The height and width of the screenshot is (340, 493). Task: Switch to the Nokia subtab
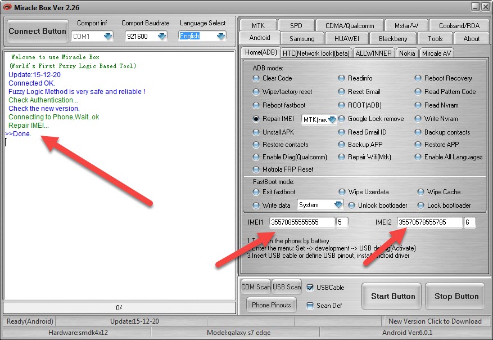click(407, 53)
